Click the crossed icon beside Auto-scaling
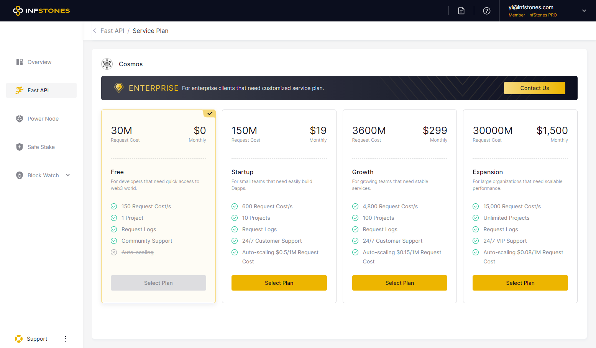596x348 pixels. point(114,252)
